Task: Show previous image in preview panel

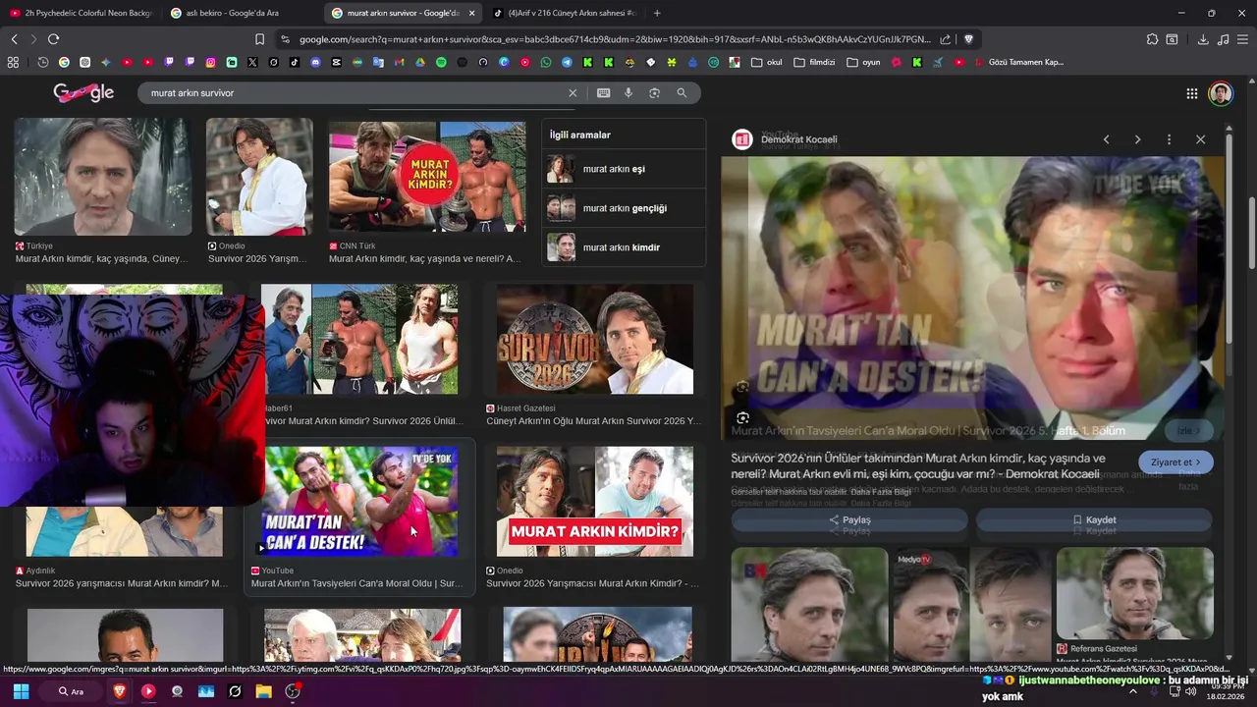Action: click(x=1106, y=139)
